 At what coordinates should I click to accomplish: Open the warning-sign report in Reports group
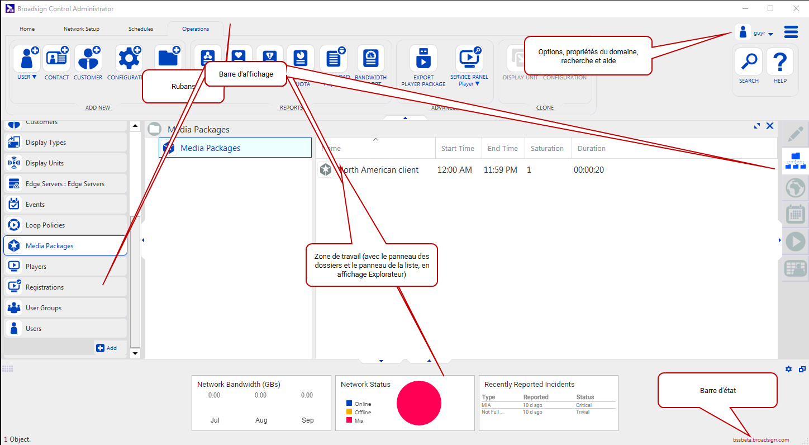270,55
